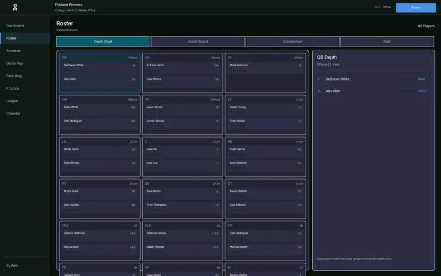Click the blue Practice button
The height and width of the screenshot is (276, 441).
pos(416,8)
